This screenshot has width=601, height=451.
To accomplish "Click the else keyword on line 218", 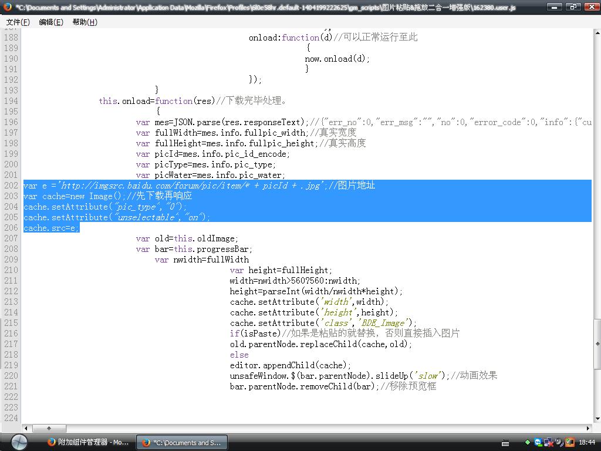I will click(239, 355).
